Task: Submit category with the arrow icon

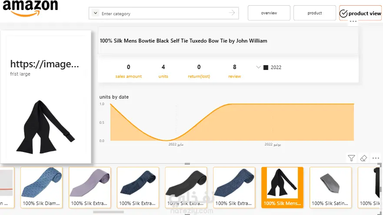Action: click(232, 13)
